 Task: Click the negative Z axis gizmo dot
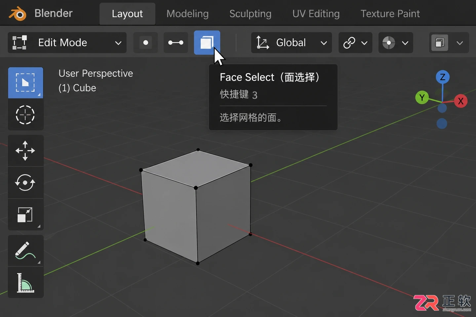pyautogui.click(x=442, y=124)
